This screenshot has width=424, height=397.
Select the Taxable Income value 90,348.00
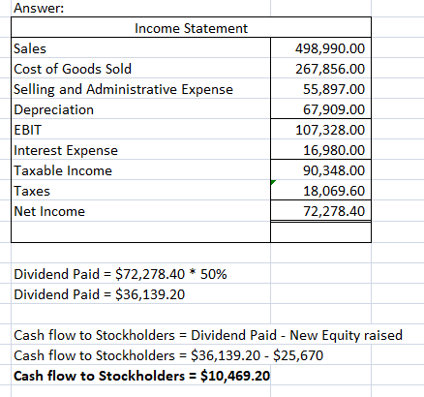coord(320,170)
